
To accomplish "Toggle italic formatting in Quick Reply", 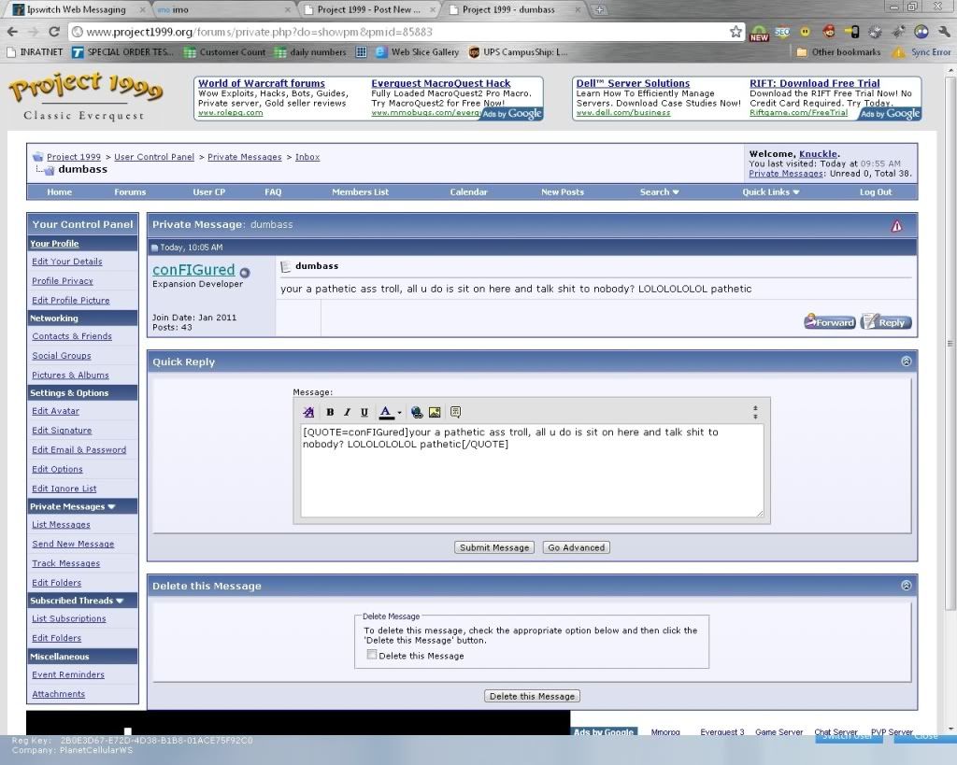I will tap(348, 413).
